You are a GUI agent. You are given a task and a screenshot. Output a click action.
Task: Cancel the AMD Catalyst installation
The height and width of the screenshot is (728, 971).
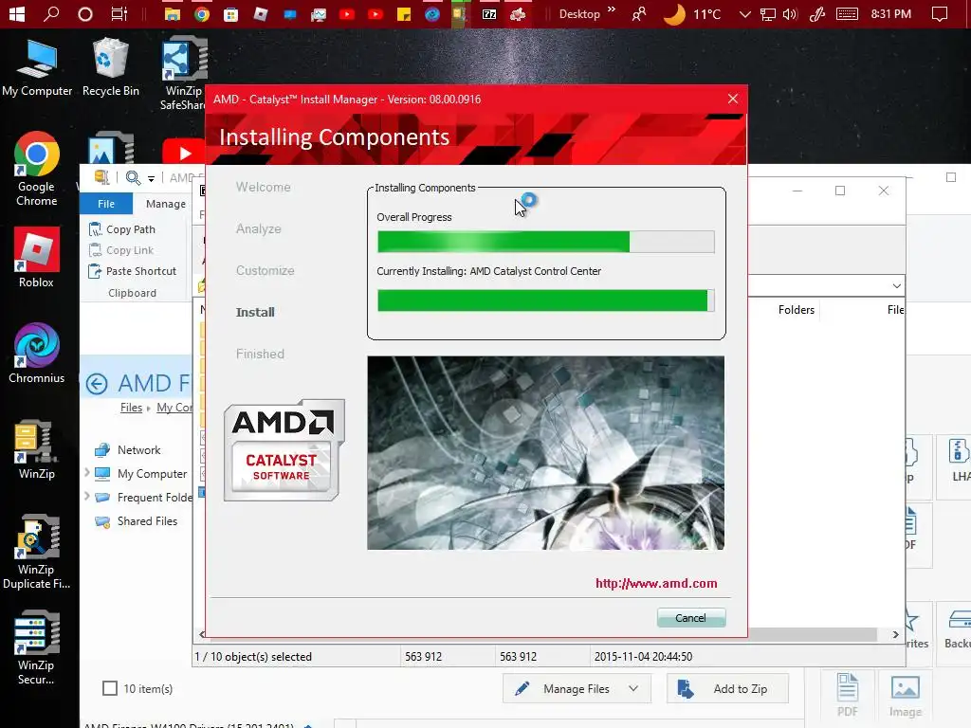[690, 618]
